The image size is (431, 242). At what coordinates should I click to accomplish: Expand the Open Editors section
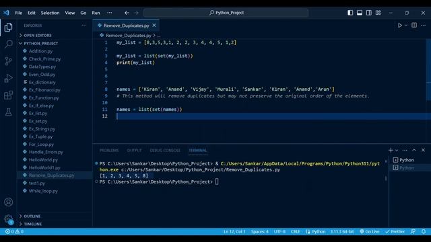tap(38, 36)
